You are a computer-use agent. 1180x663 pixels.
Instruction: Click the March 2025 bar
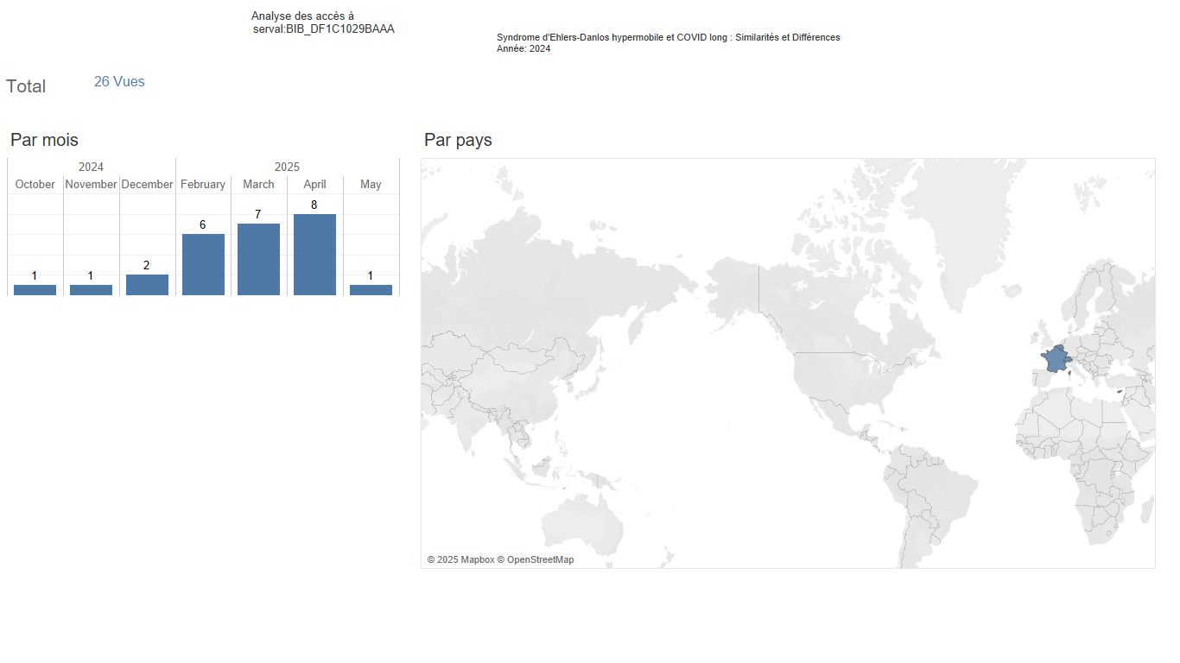click(x=258, y=259)
